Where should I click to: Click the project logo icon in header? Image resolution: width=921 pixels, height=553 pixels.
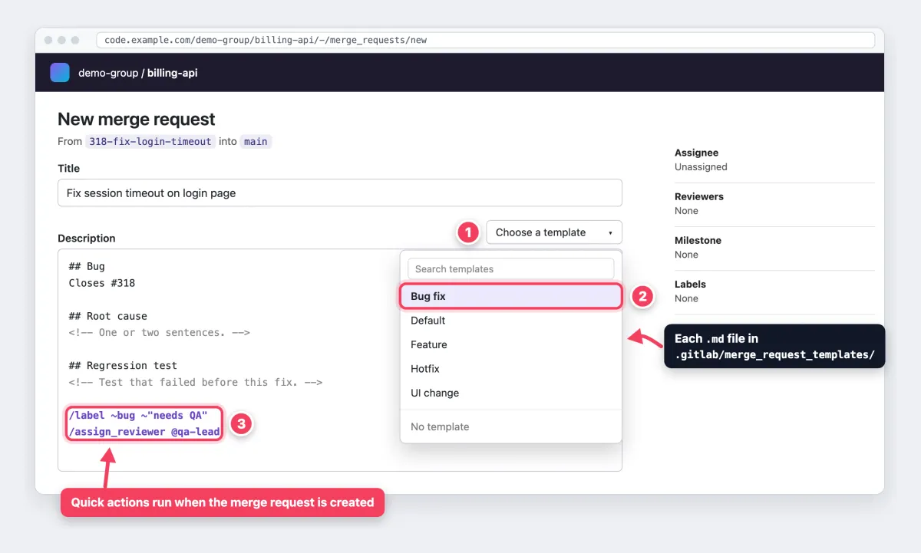60,73
